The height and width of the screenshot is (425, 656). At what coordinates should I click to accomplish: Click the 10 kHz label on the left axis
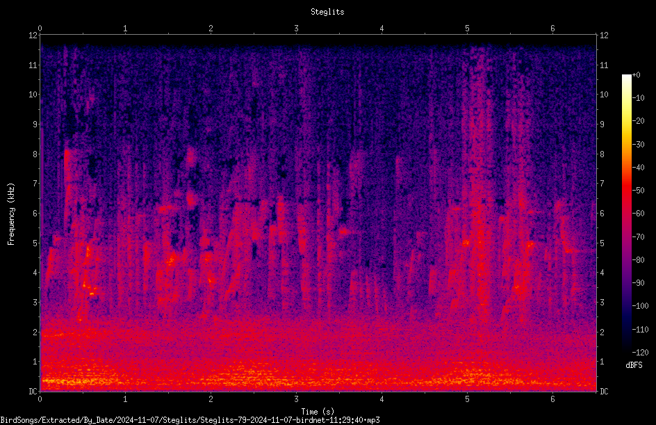(33, 95)
